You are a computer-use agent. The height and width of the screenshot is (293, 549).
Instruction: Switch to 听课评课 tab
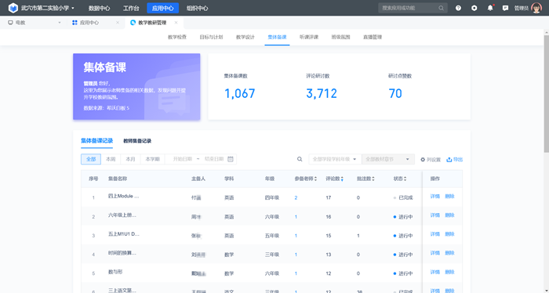[x=309, y=37]
